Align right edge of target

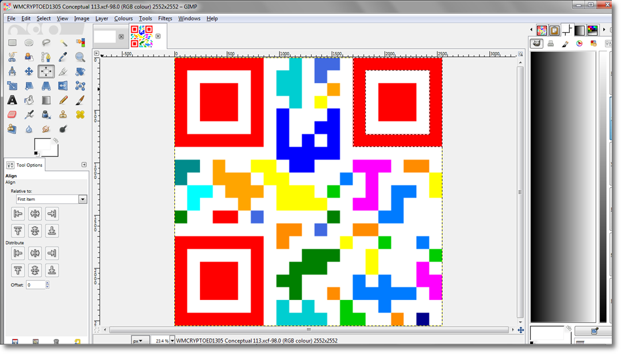pos(52,214)
